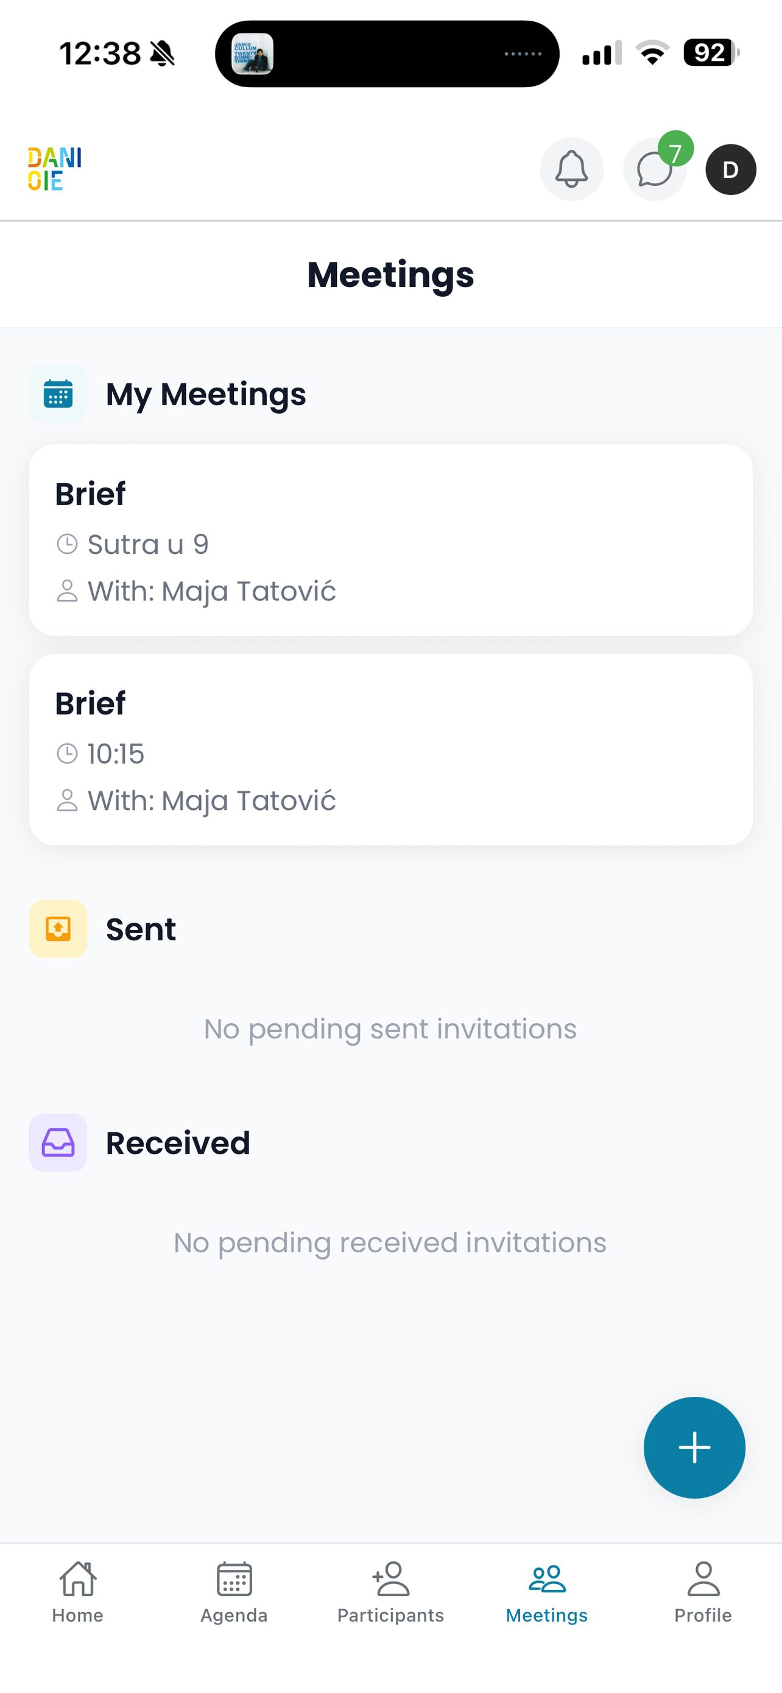This screenshot has width=782, height=1693.
Task: Go to the Home tab
Action: [x=77, y=1592]
